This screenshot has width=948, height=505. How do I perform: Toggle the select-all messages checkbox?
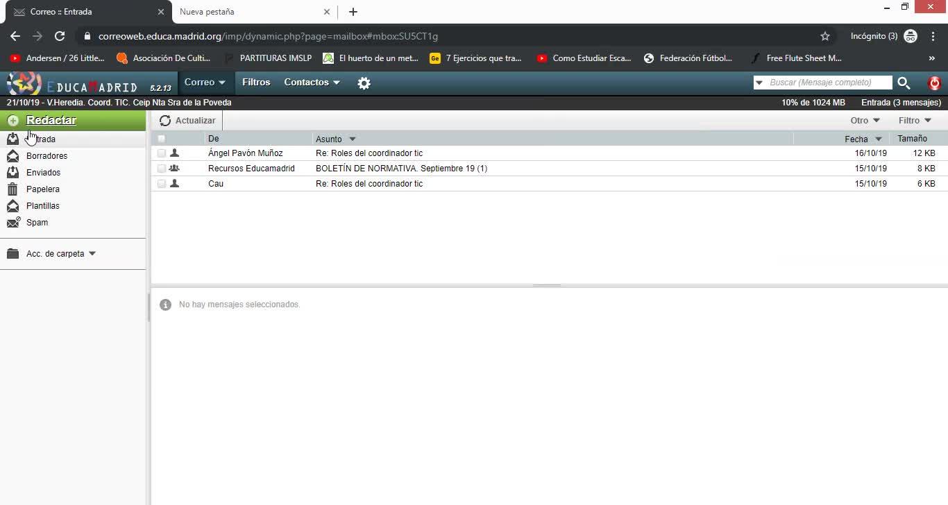(162, 139)
